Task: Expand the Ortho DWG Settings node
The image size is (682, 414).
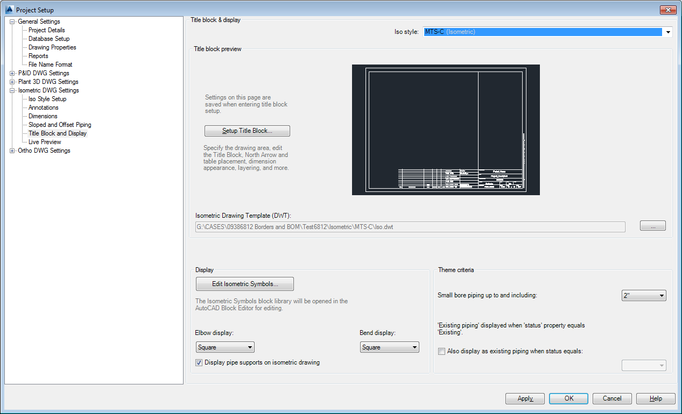Action: pyautogui.click(x=12, y=151)
